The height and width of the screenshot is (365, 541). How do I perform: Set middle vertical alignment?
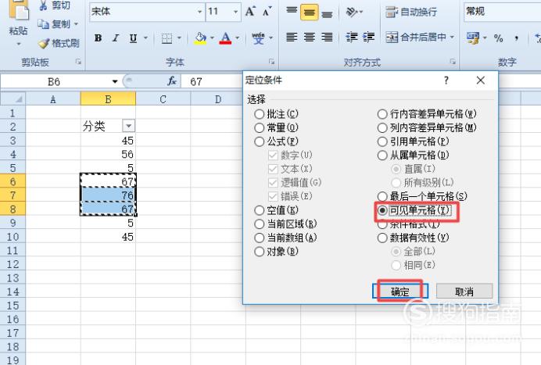(309, 13)
